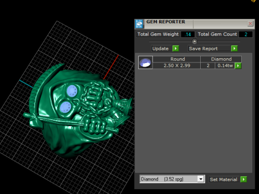Screen dimensions: 259x194
Task: Click the Diamond material cell in gem row
Action: pyautogui.click(x=221, y=59)
